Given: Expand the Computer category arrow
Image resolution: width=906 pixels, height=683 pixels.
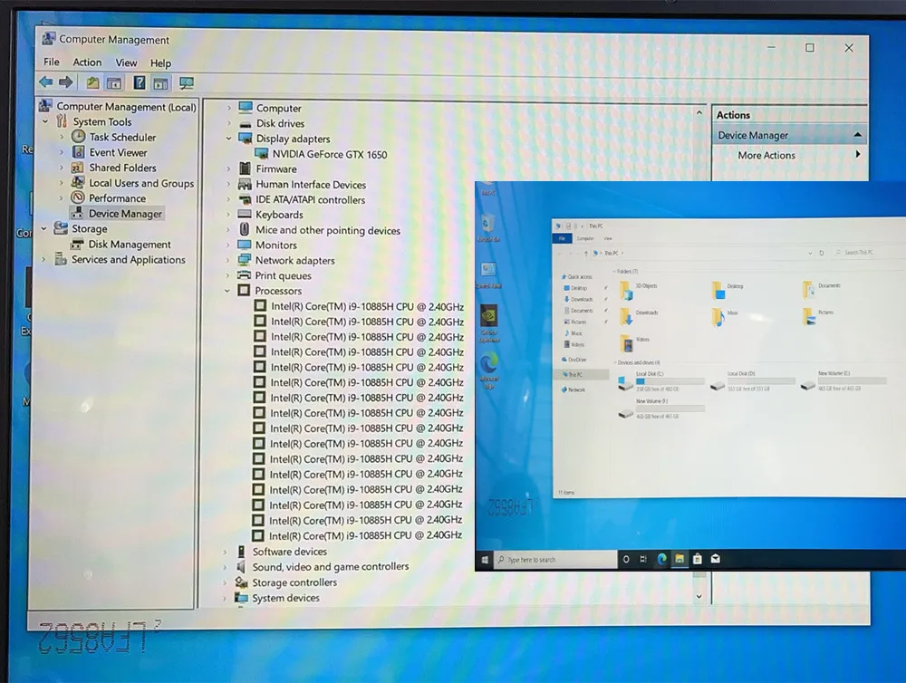Looking at the screenshot, I should tap(229, 108).
